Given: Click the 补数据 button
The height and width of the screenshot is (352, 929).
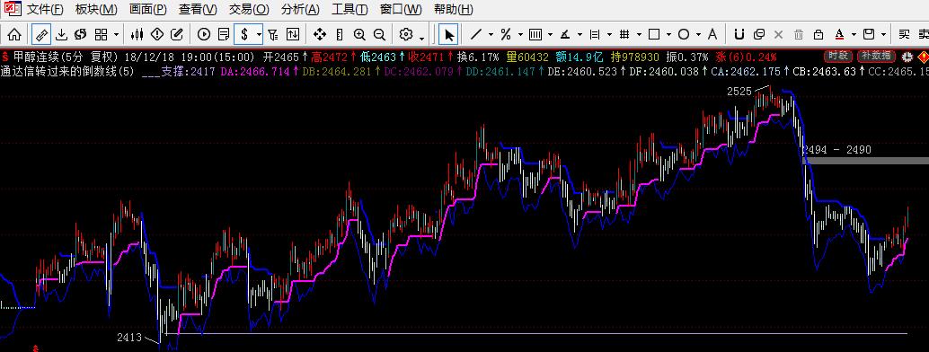Looking at the screenshot, I should click(x=876, y=57).
